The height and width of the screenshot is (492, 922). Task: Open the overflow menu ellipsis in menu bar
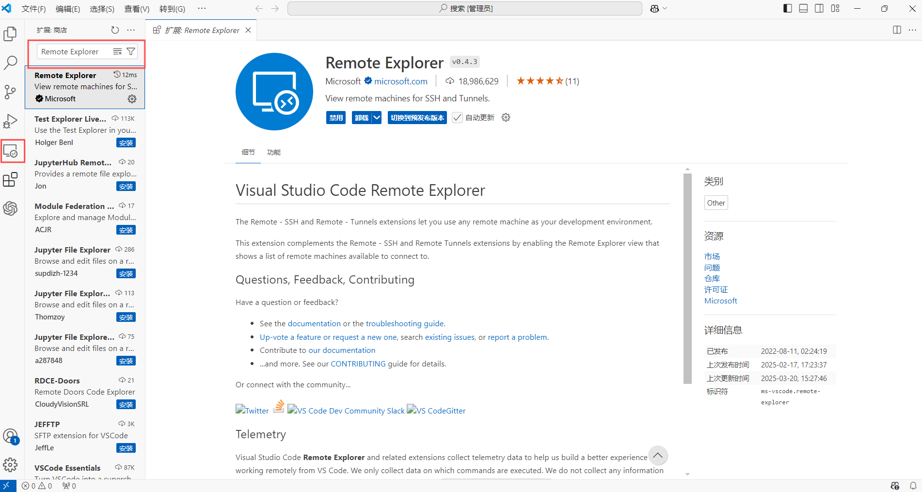[x=202, y=8]
